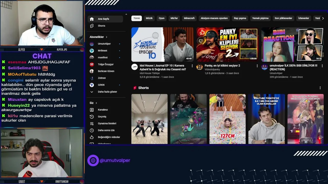Expand the Abonelikler section chevron
Viewport: 328px width, 184px height.
click(x=107, y=37)
